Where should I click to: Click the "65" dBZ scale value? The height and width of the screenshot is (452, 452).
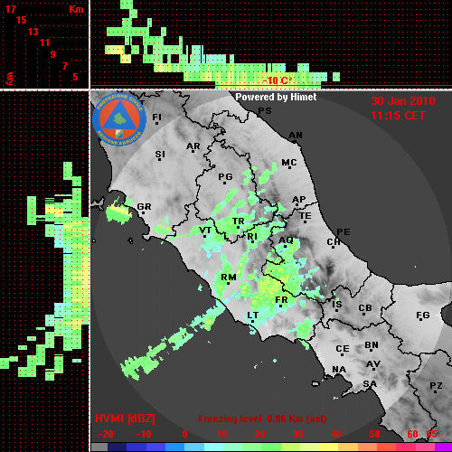pyautogui.click(x=431, y=434)
